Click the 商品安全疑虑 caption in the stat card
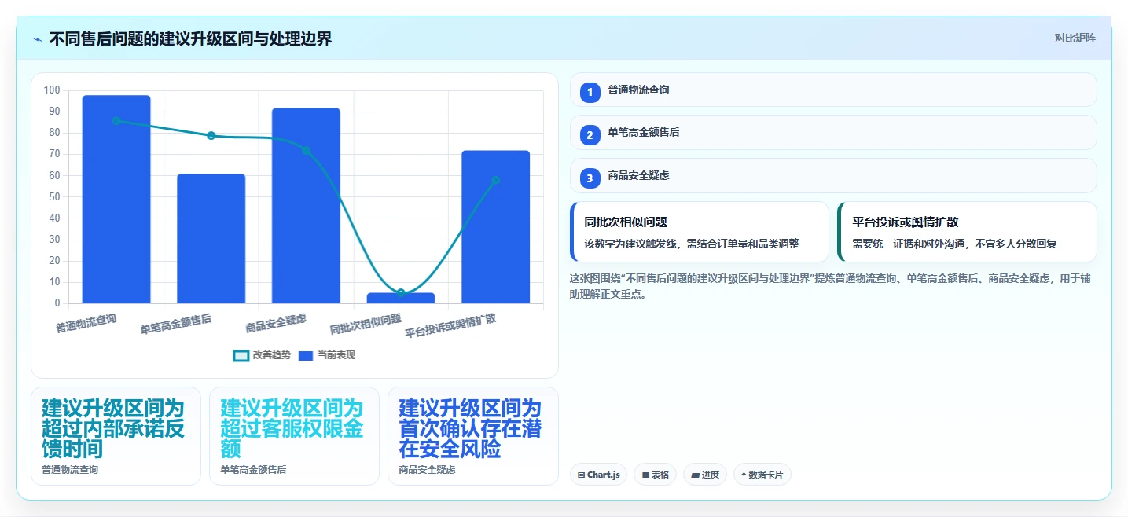The image size is (1128, 517). point(427,470)
